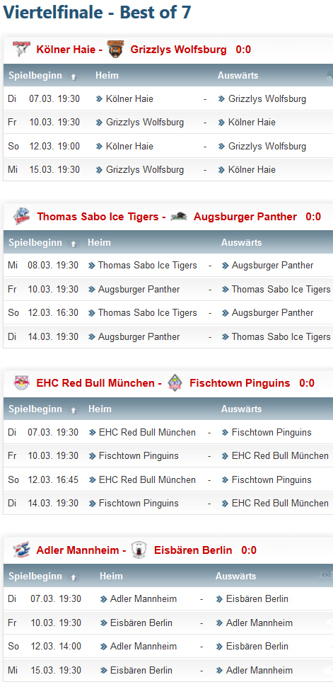Open Augsburger Panther home link on 14.03.

pyautogui.click(x=139, y=336)
